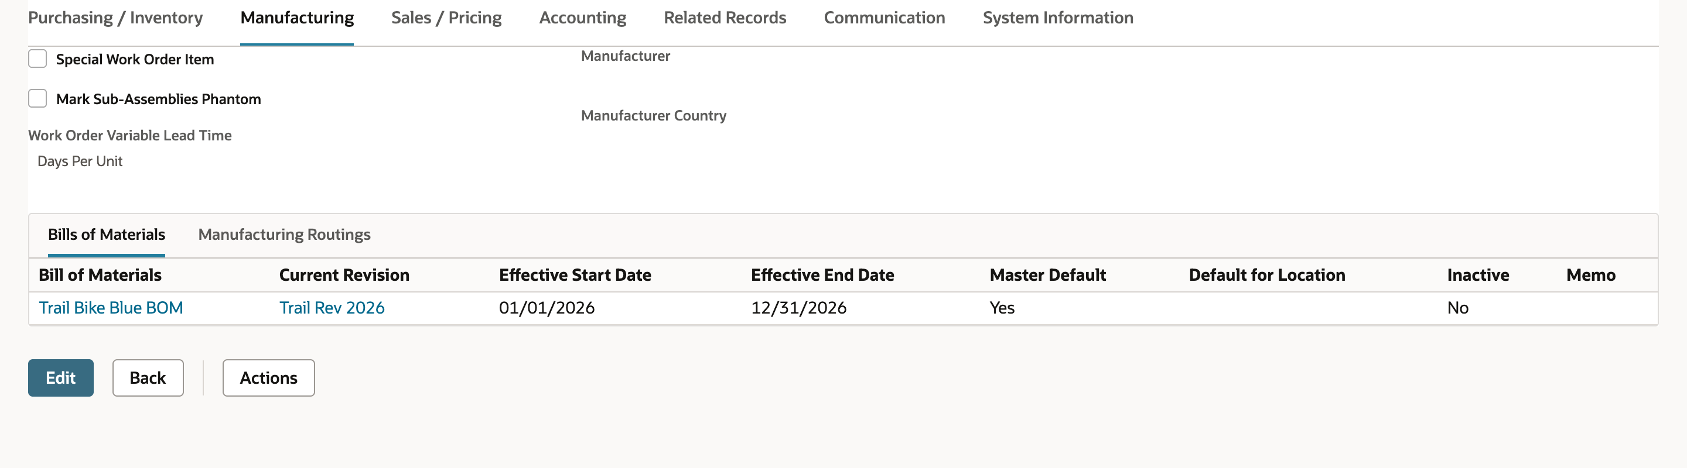Select the 12/31/2026 end date cell
The width and height of the screenshot is (1687, 468).
click(799, 308)
